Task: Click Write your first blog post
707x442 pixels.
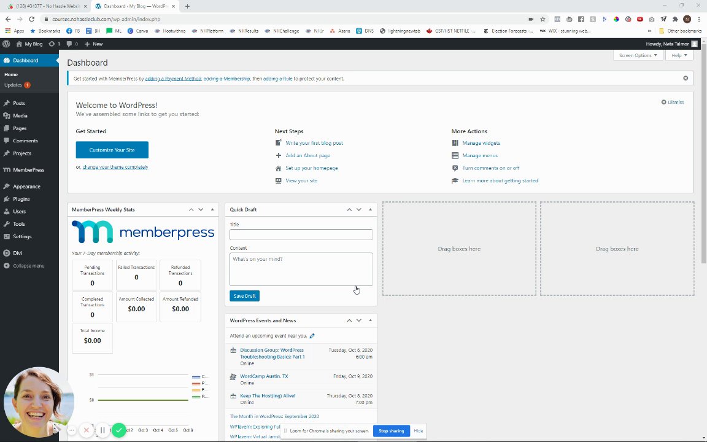Action: (x=314, y=143)
